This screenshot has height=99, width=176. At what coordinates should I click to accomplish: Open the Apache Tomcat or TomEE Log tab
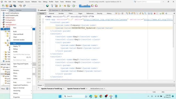(52, 89)
